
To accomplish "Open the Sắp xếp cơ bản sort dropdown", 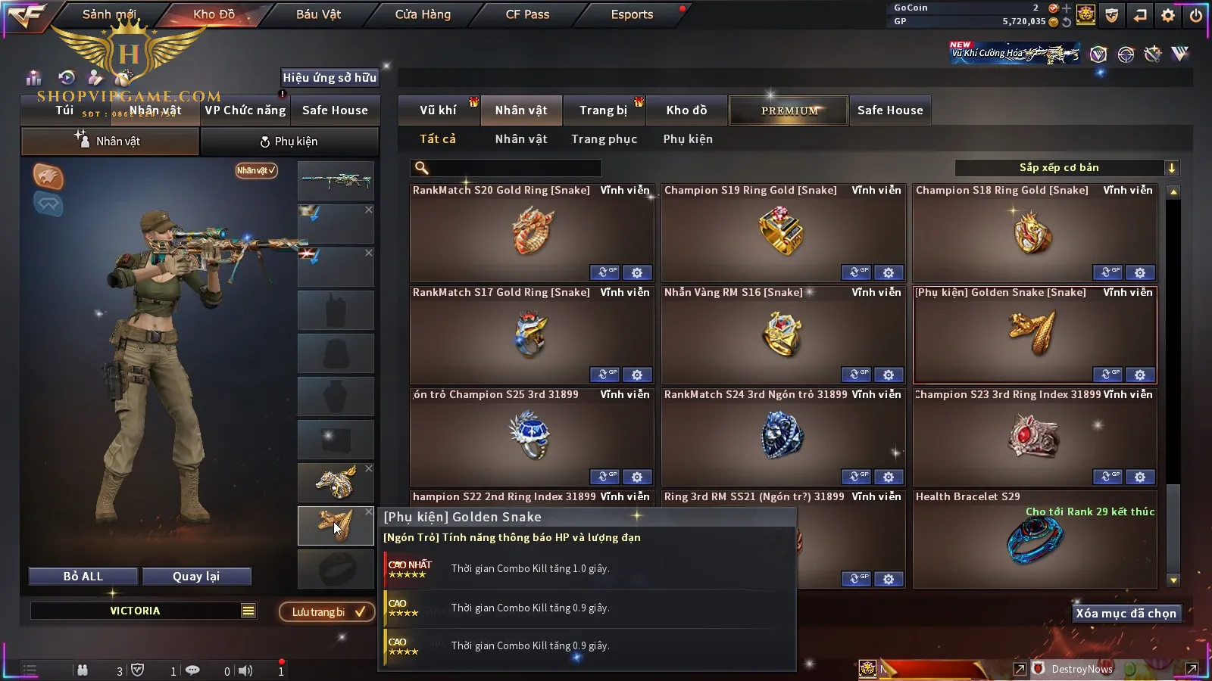I will pyautogui.click(x=1067, y=168).
